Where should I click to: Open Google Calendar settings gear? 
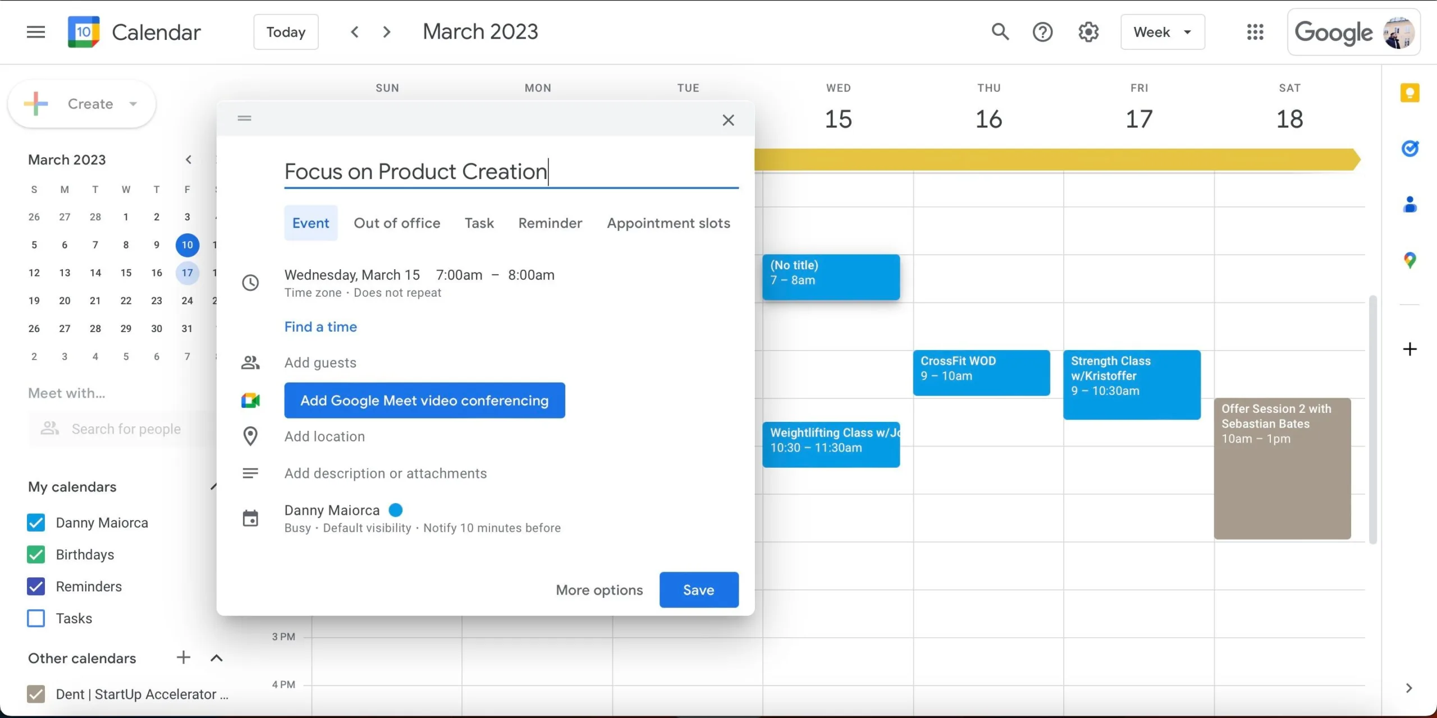pos(1089,32)
